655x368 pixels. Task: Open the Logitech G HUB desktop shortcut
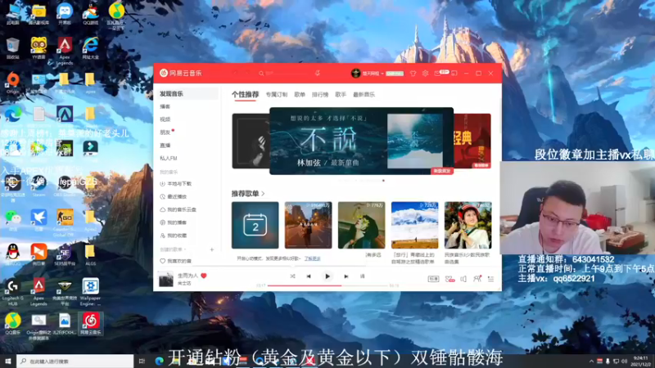pyautogui.click(x=12, y=291)
